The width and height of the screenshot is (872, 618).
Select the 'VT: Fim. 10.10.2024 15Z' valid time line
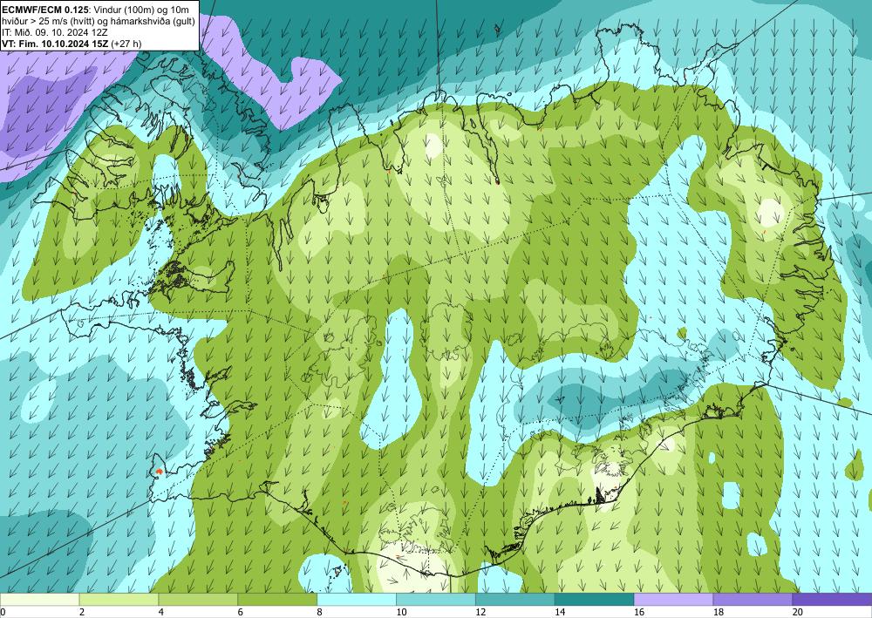55,44
